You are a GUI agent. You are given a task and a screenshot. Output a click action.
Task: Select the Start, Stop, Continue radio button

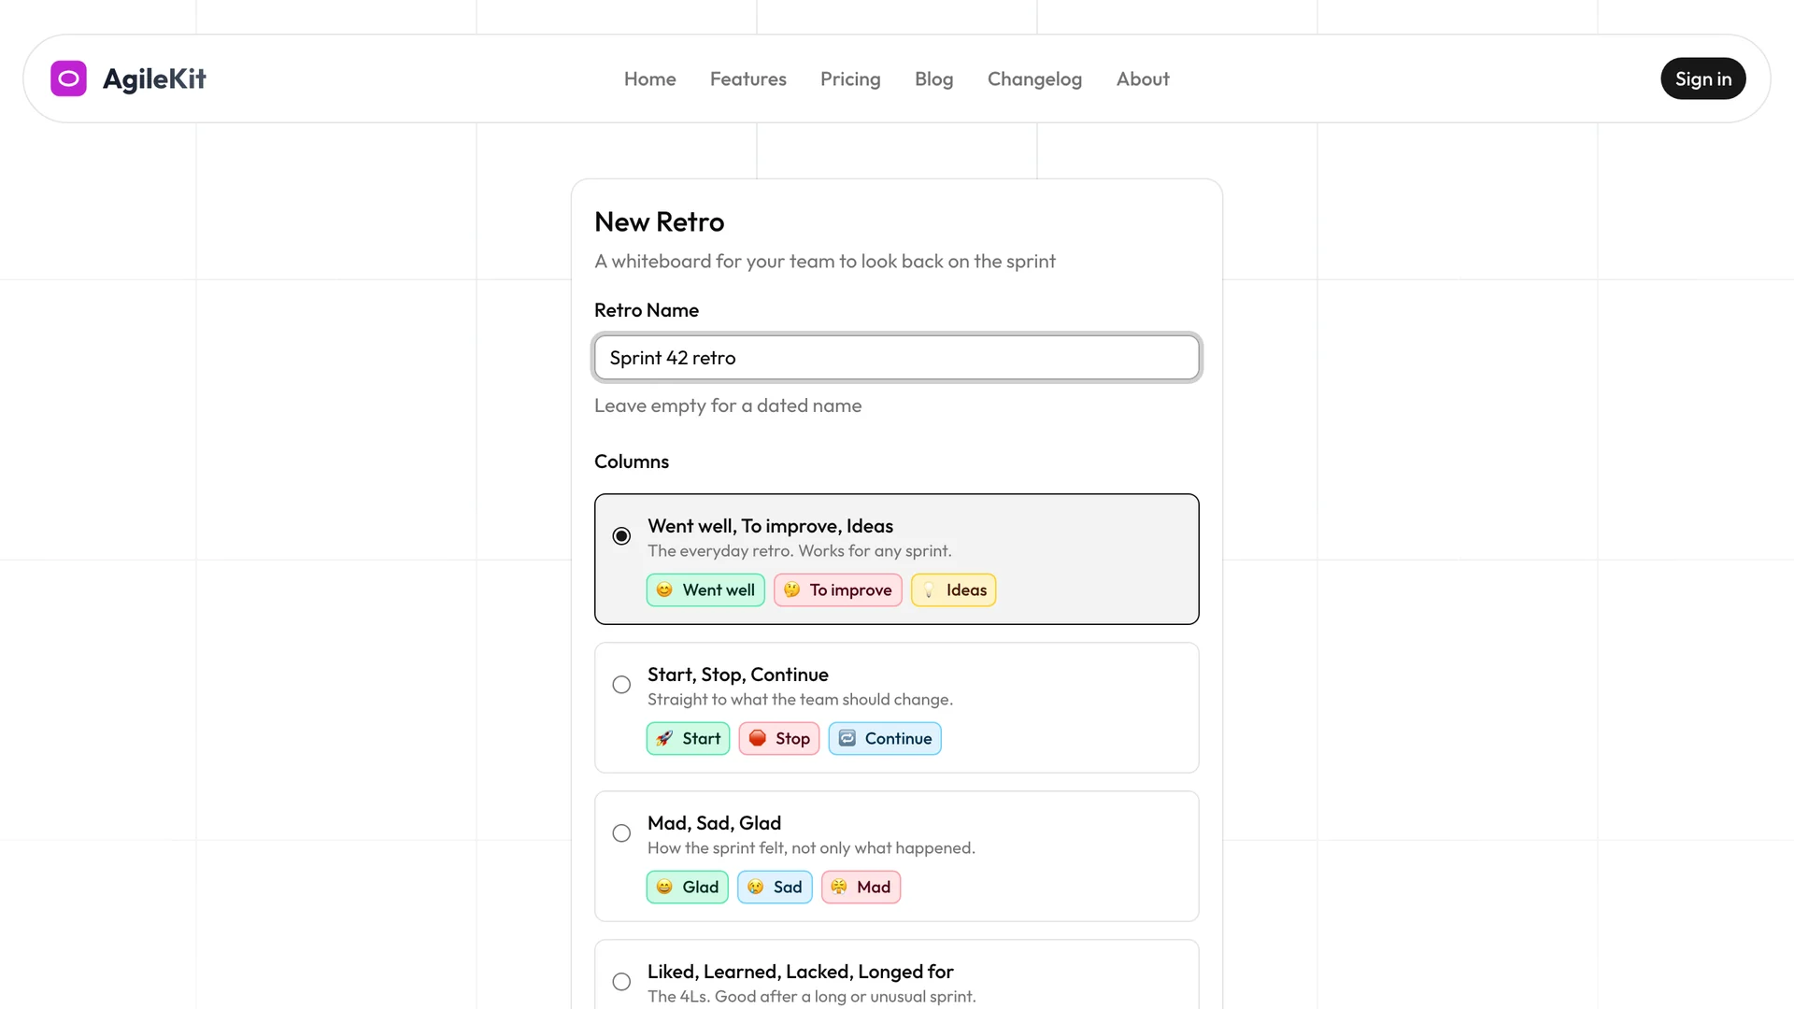click(621, 685)
